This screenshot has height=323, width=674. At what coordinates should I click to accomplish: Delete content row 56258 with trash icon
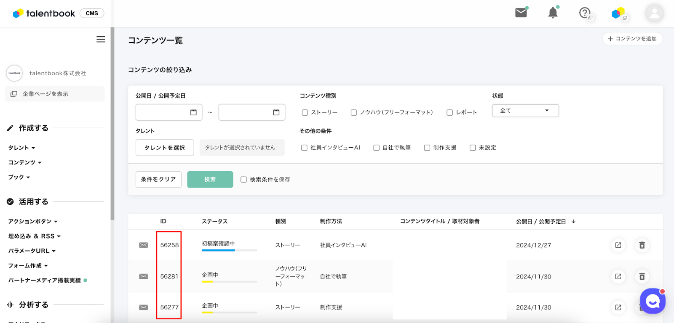642,245
